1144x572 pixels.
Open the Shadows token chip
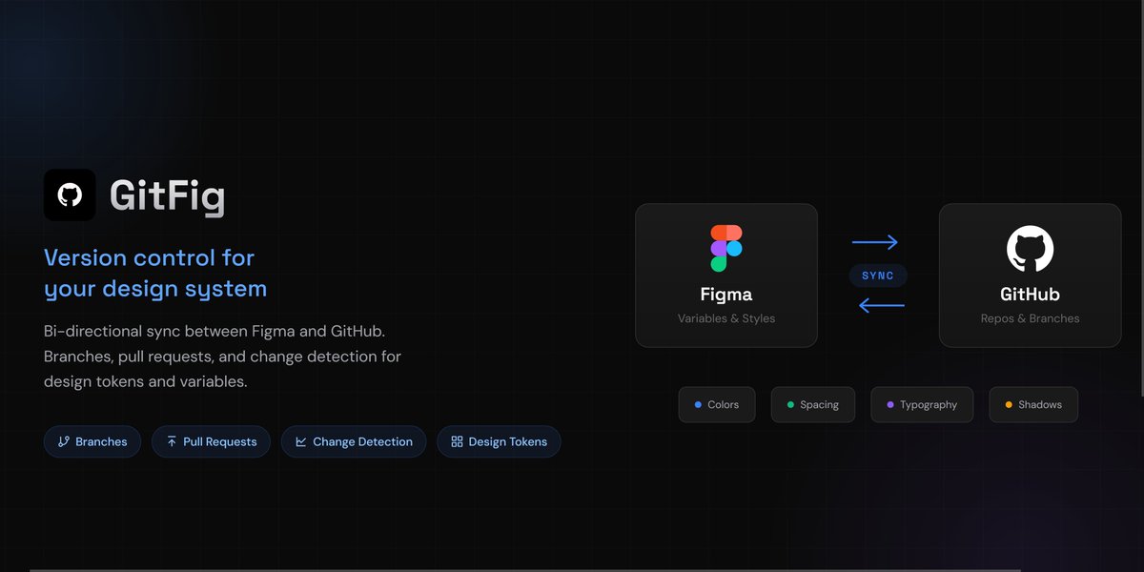click(1033, 404)
